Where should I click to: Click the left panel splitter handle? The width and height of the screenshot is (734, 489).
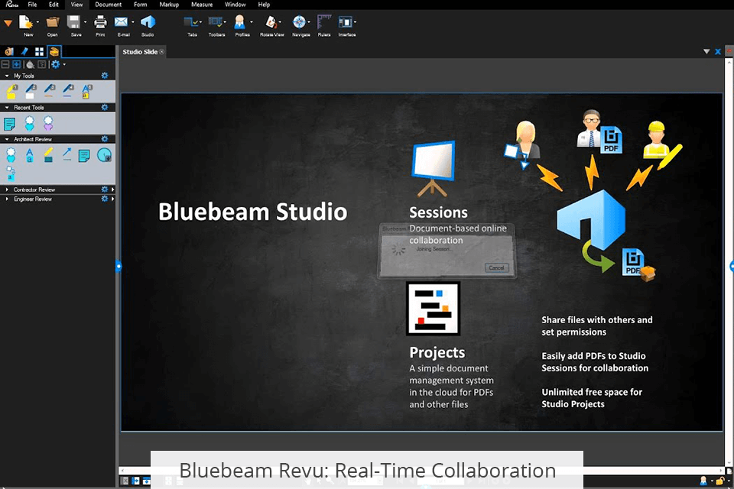[119, 266]
